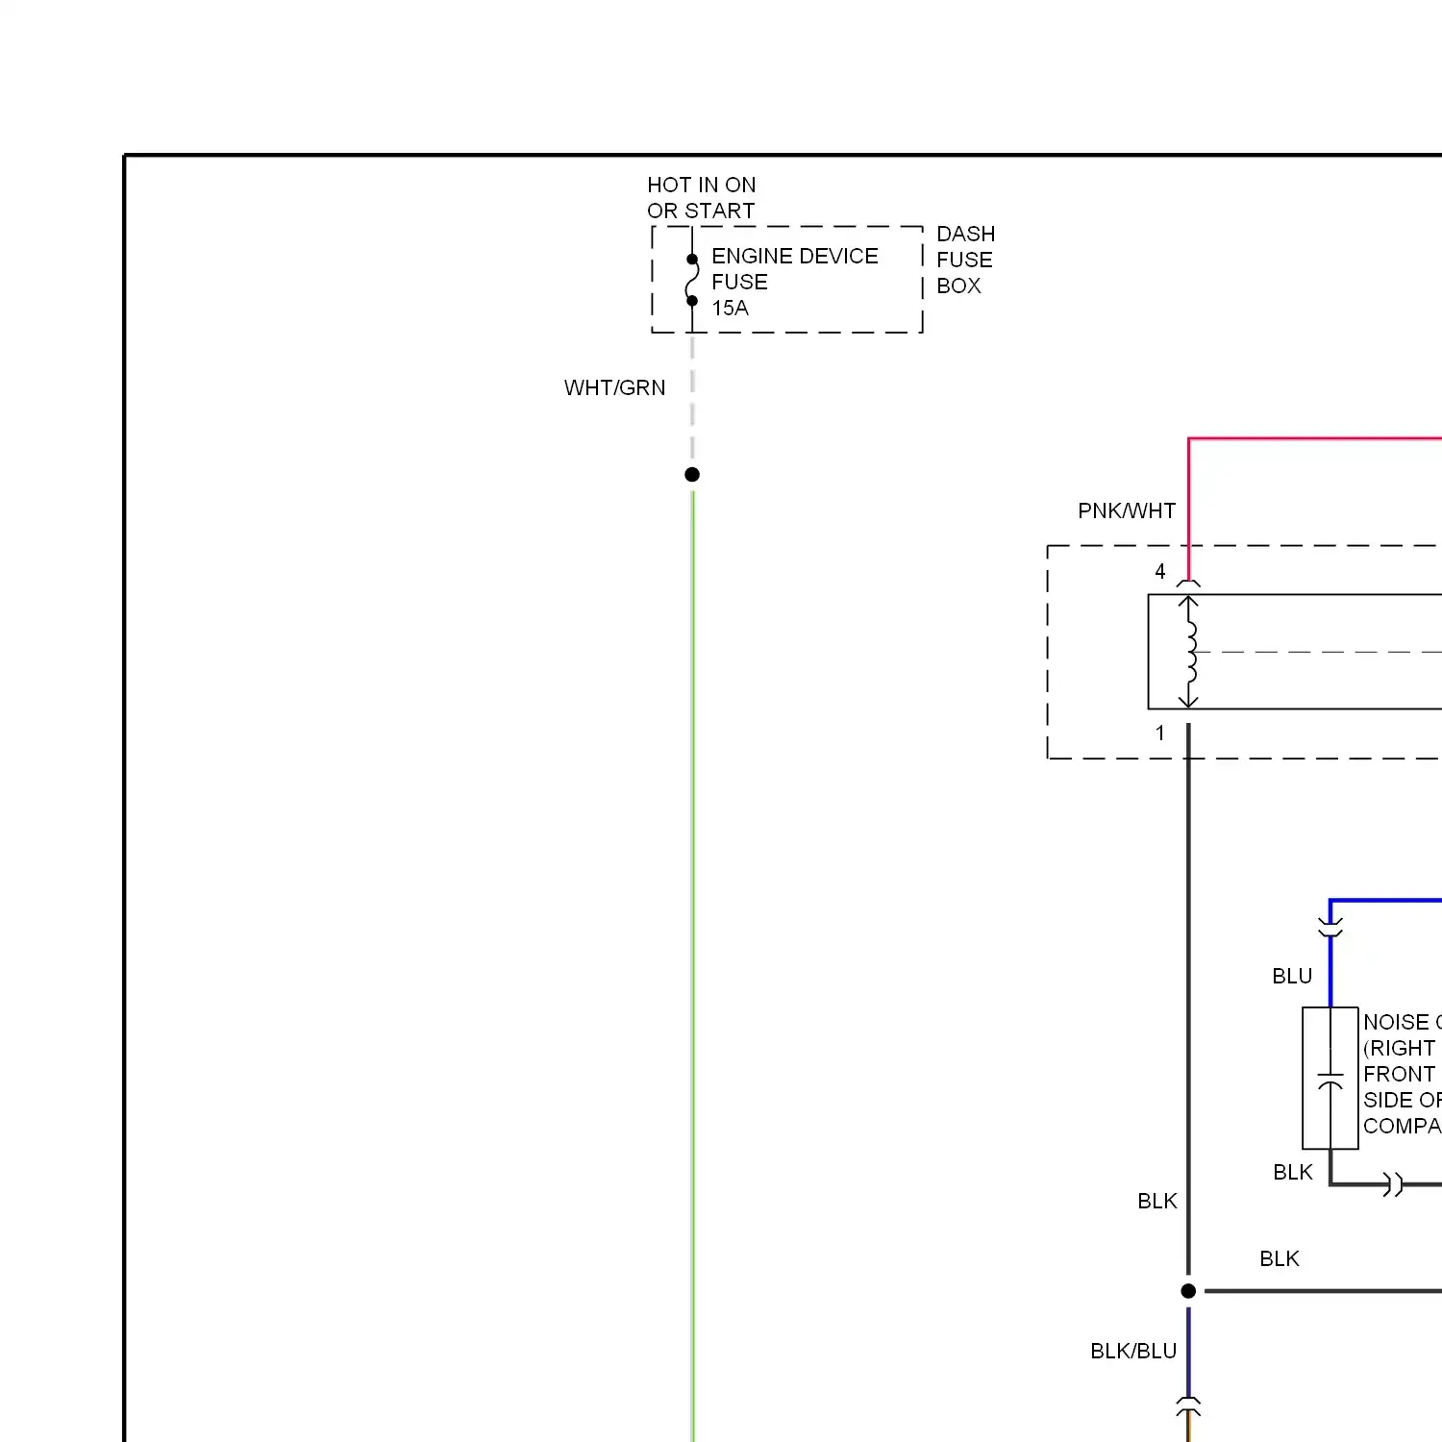Click the "NOISE" text beside the condenser box

(x=1397, y=1023)
